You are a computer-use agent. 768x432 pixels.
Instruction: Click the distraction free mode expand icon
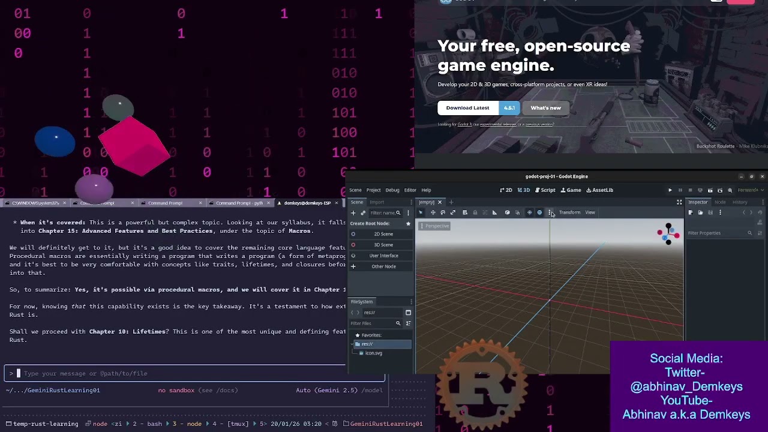(679, 202)
